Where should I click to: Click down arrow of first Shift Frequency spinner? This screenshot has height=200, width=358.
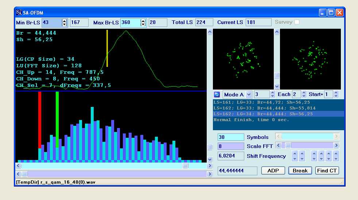coord(295,159)
